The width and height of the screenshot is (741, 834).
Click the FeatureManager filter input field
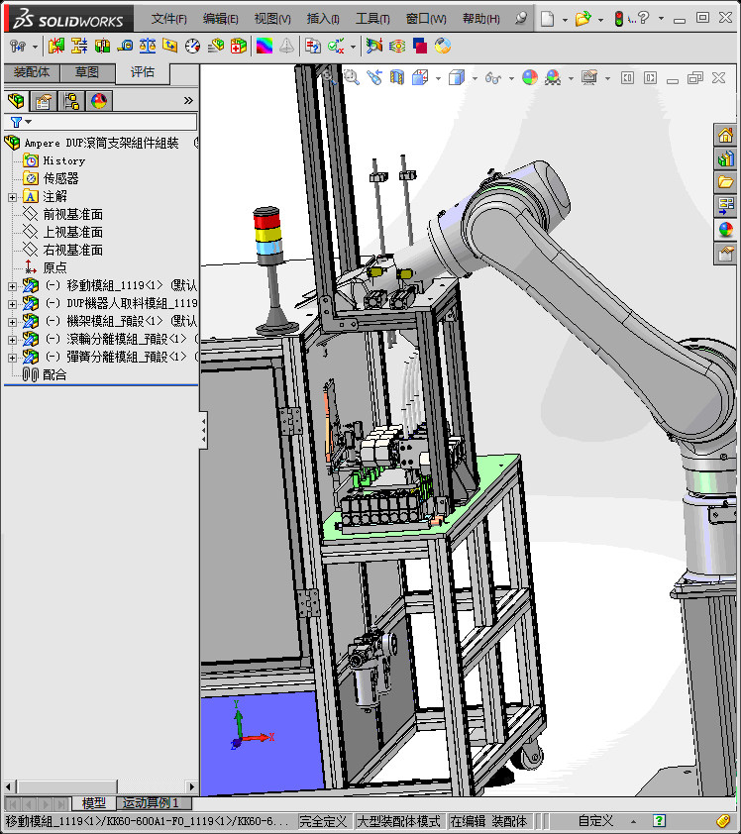100,123
